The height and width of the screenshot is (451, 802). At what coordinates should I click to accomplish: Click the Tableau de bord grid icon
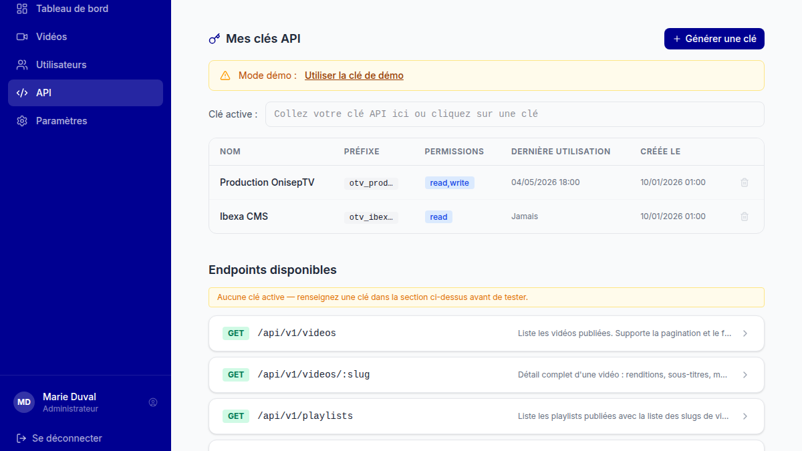[22, 9]
